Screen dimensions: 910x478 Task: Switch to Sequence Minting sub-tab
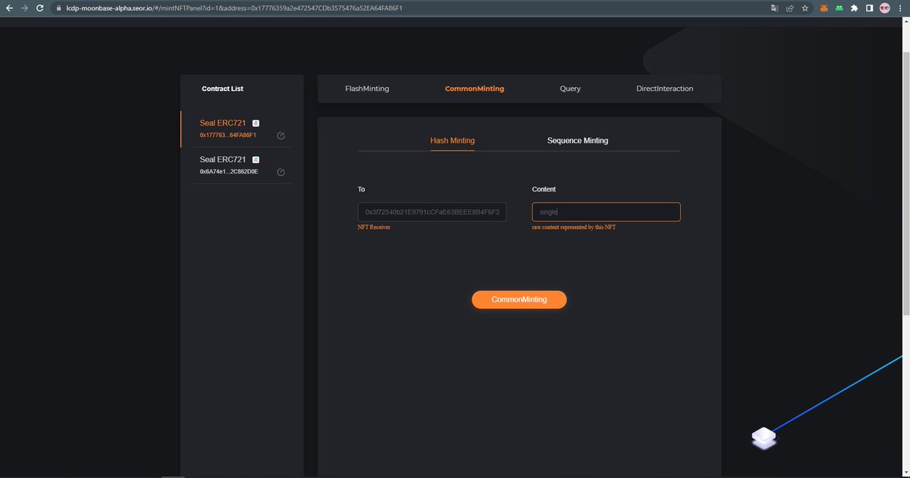tap(578, 140)
